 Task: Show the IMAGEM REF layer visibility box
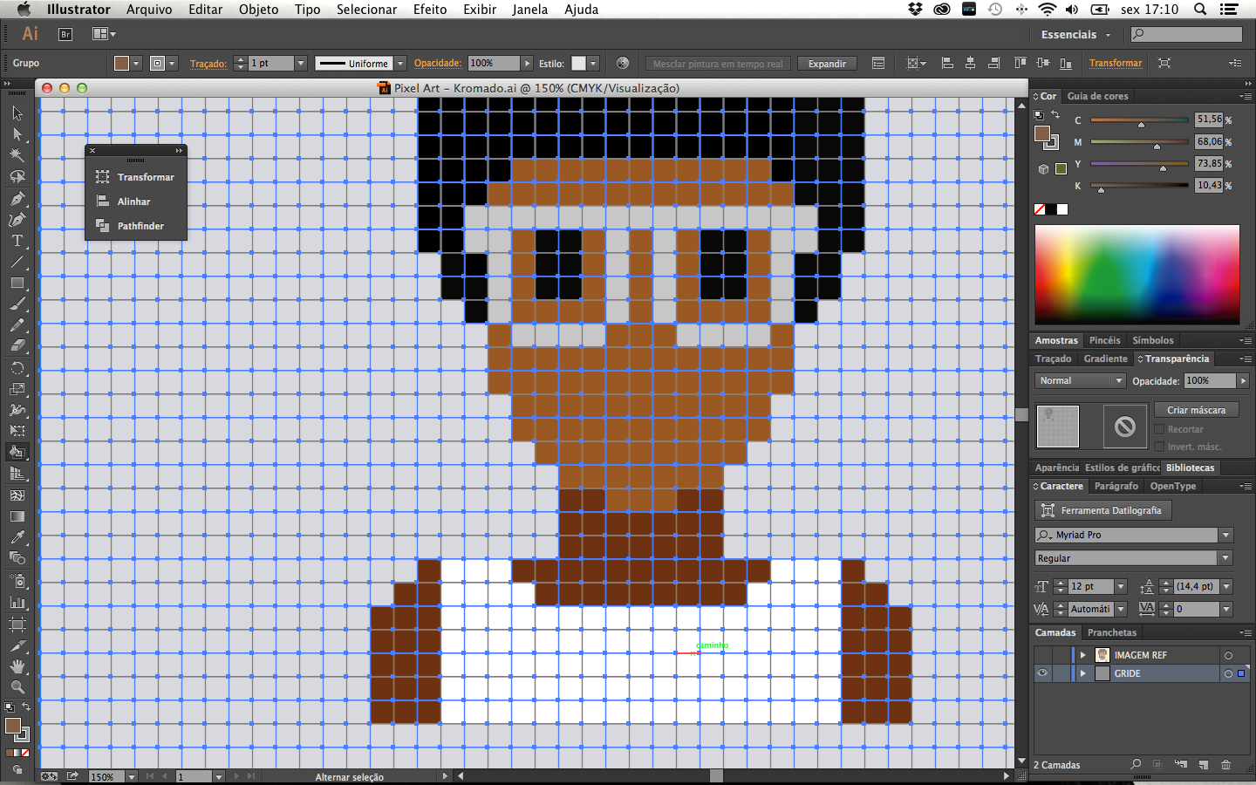point(1042,655)
